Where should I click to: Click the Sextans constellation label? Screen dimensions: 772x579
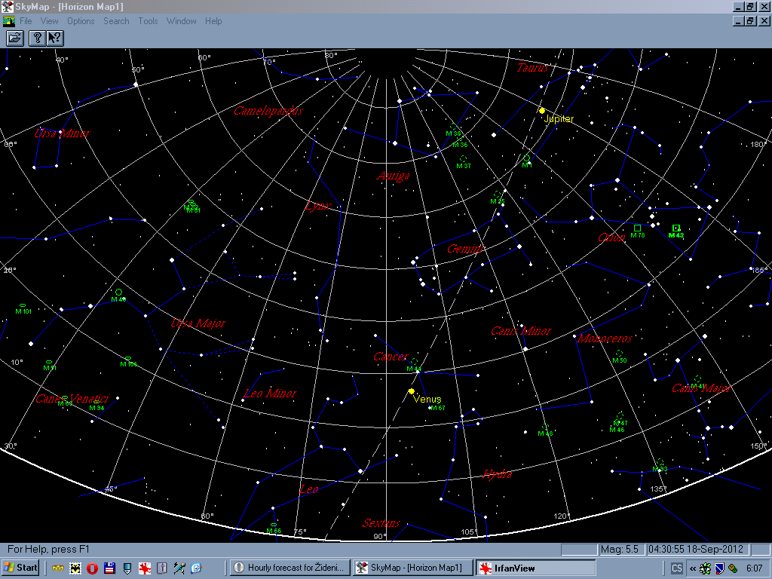(x=381, y=523)
